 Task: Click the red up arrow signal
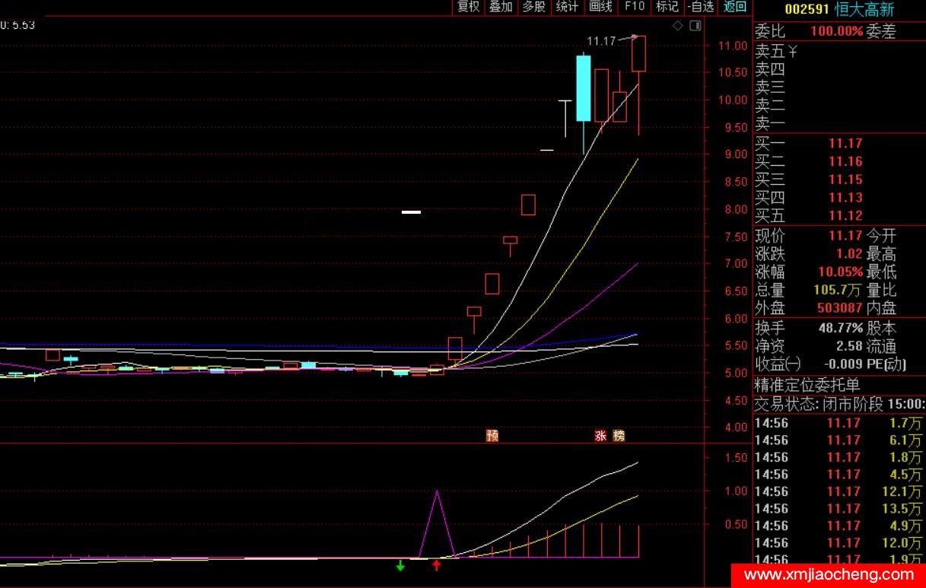pos(436,566)
